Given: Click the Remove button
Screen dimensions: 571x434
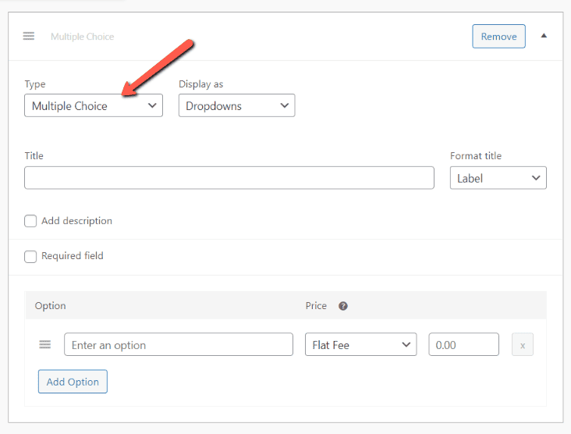Looking at the screenshot, I should 498,37.
